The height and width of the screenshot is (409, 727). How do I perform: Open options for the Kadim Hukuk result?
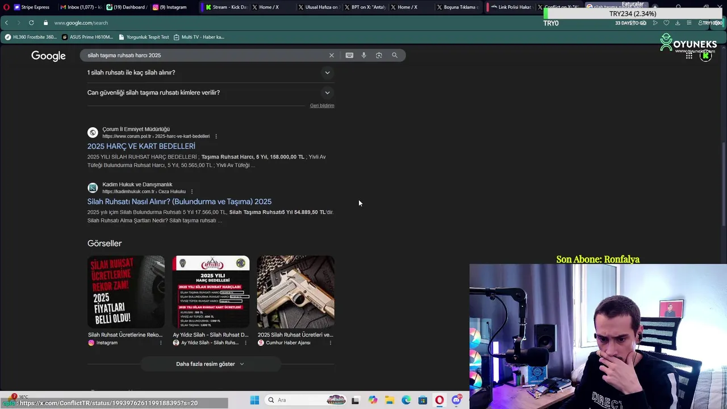(192, 191)
